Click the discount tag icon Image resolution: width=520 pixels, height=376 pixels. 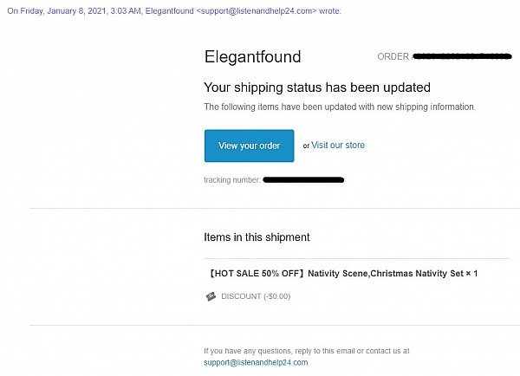point(211,296)
